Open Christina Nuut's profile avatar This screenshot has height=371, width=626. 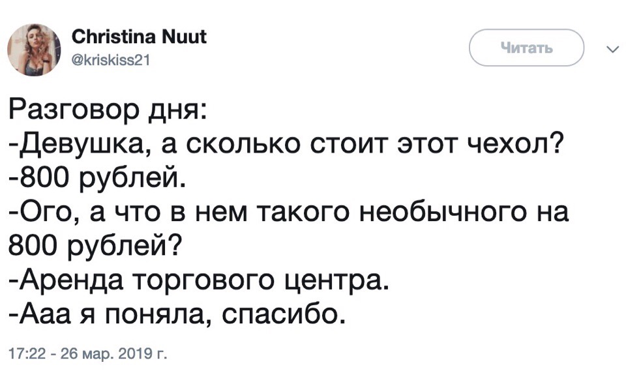34,50
